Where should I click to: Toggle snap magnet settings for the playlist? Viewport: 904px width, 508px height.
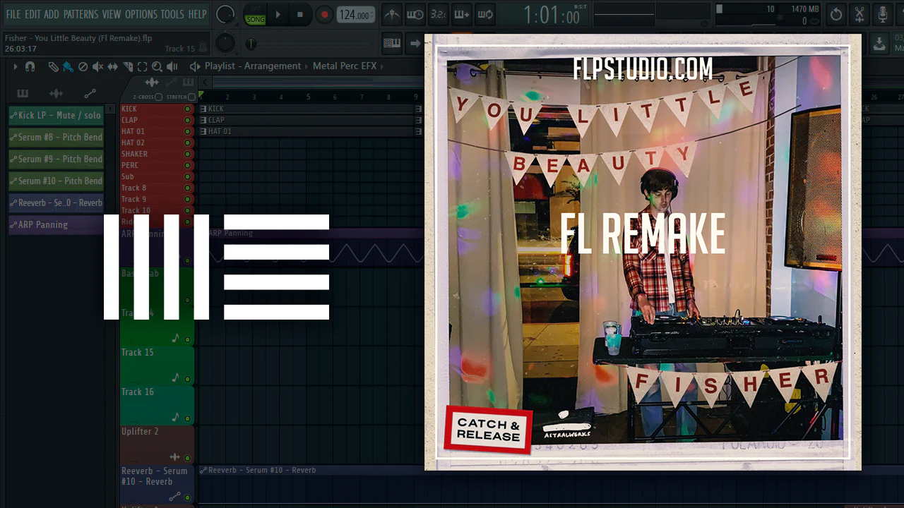(30, 66)
